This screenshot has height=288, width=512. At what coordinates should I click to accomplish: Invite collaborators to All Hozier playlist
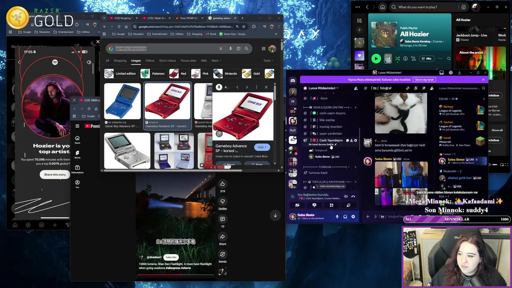[x=414, y=58]
